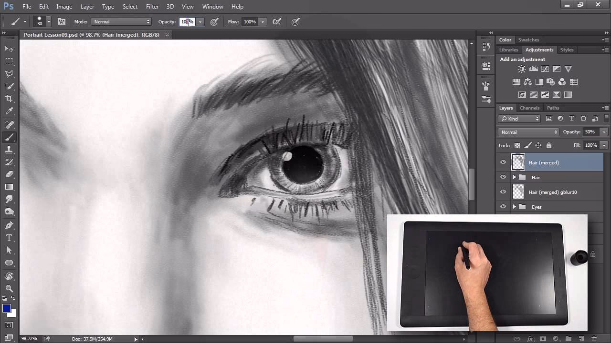The width and height of the screenshot is (611, 343).
Task: Open the Filter menu
Action: (x=152, y=6)
